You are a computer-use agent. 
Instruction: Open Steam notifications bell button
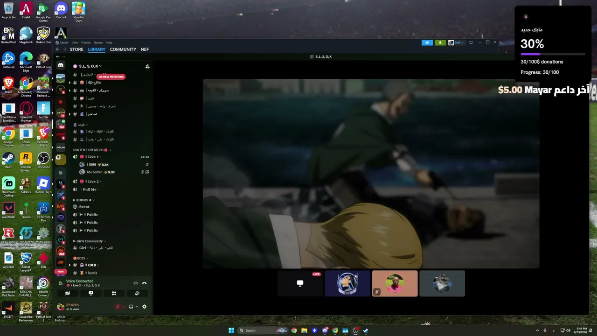click(440, 42)
